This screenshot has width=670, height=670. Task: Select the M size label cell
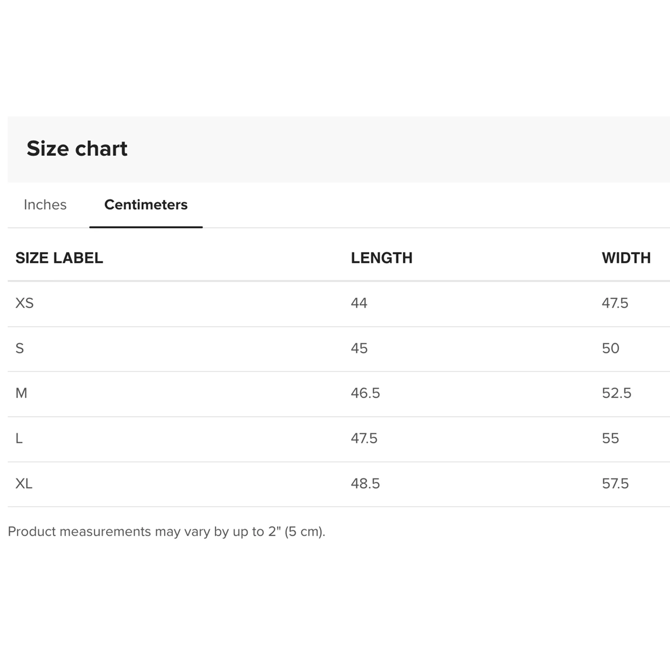click(21, 393)
